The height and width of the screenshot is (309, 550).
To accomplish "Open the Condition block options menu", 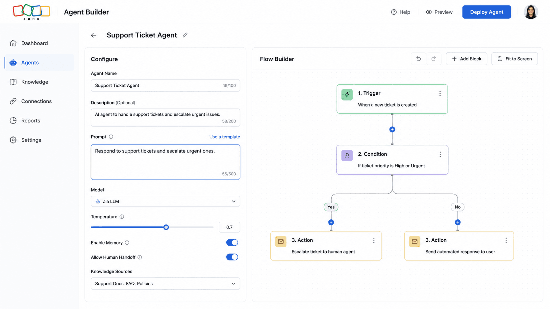I will coord(440,154).
